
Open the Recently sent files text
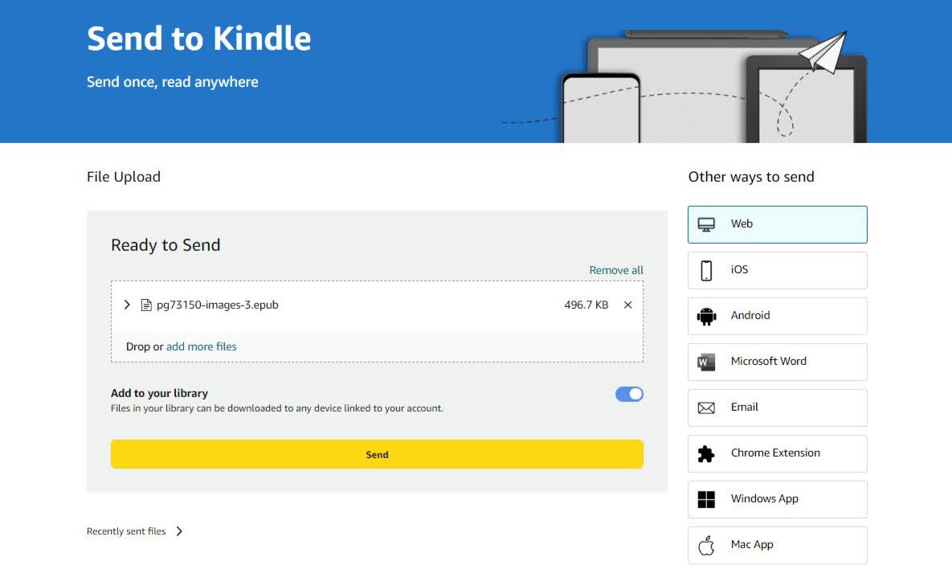[x=126, y=531]
